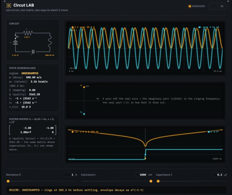Image resolution: width=232 pixels, height=195 pixels.
Task: Click the cyan λ₂ eigenvalue marker
Action: pos(84,114)
